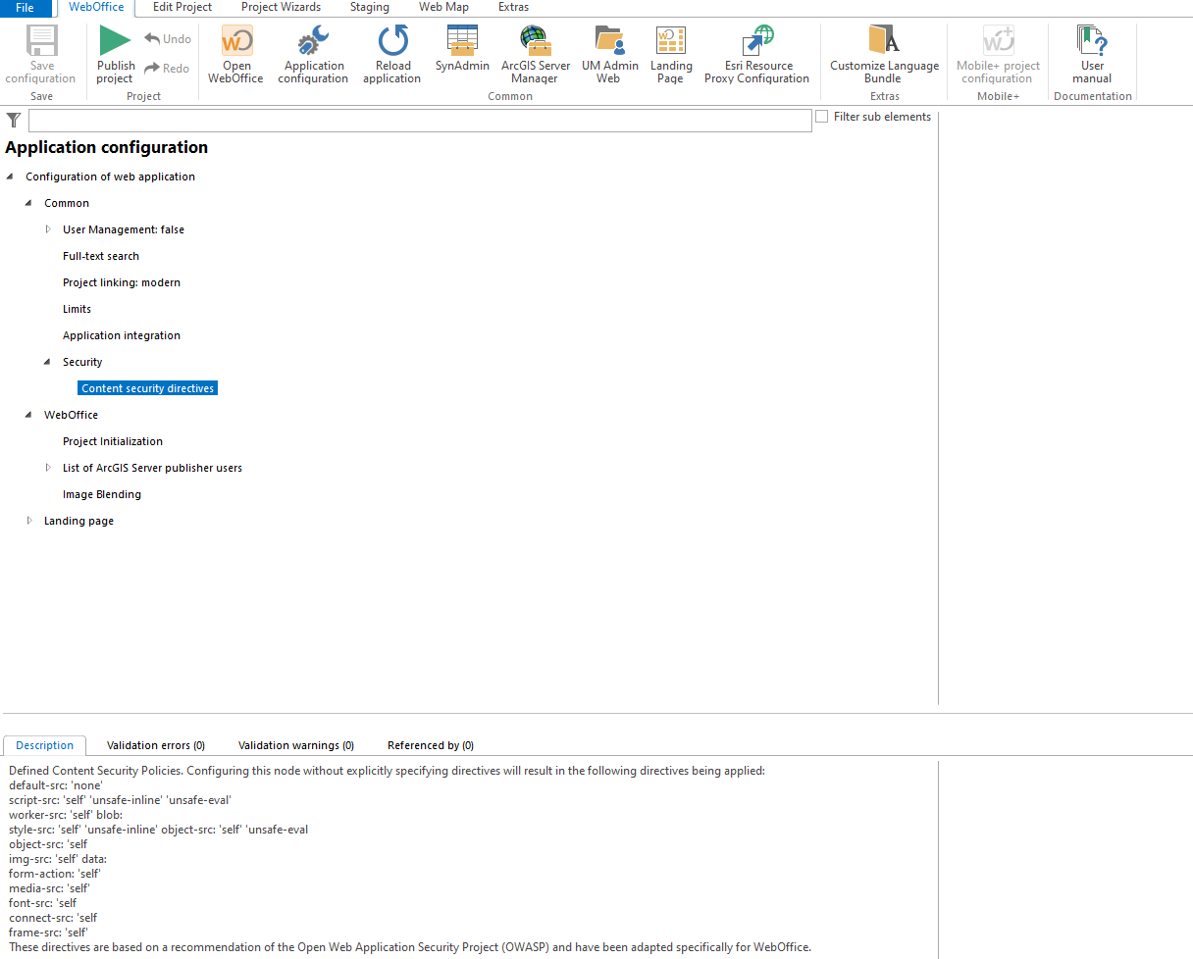Open WebOffice via its toolbar icon

235,54
